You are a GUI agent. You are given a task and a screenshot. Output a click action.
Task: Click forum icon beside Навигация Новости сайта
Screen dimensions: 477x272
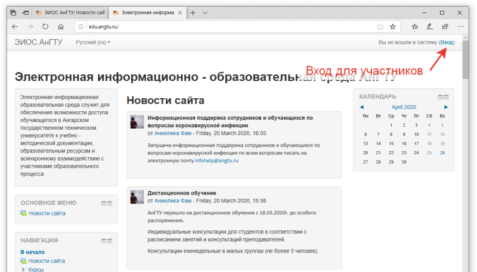(23, 261)
